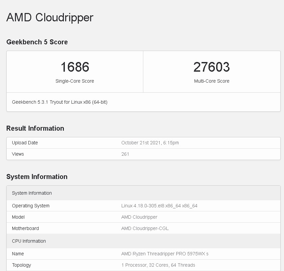Image resolution: width=284 pixels, height=271 pixels.
Task: Select the Geekbench 5 Score heading
Action: pyautogui.click(x=37, y=42)
